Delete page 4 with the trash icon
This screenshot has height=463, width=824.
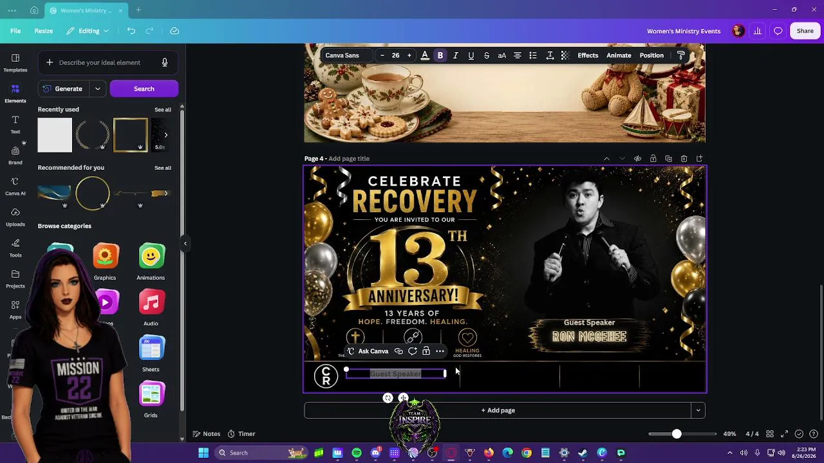point(684,159)
